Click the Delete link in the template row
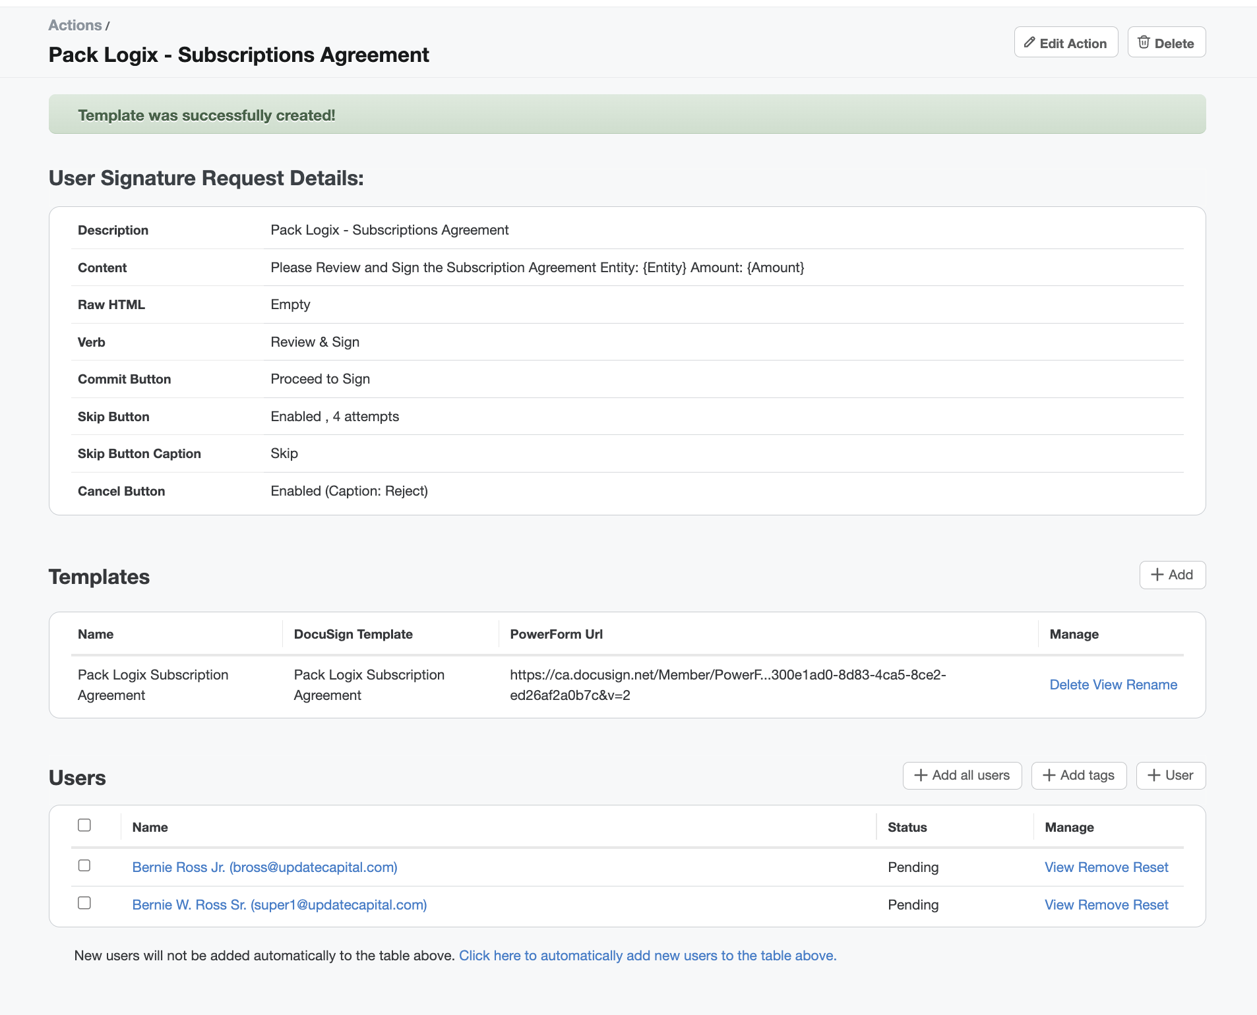The image size is (1257, 1015). 1069,685
